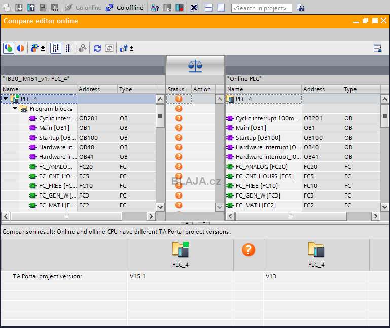Screen dimensions: 390x328
Task: Click orange question status icon in details
Action: point(249,250)
